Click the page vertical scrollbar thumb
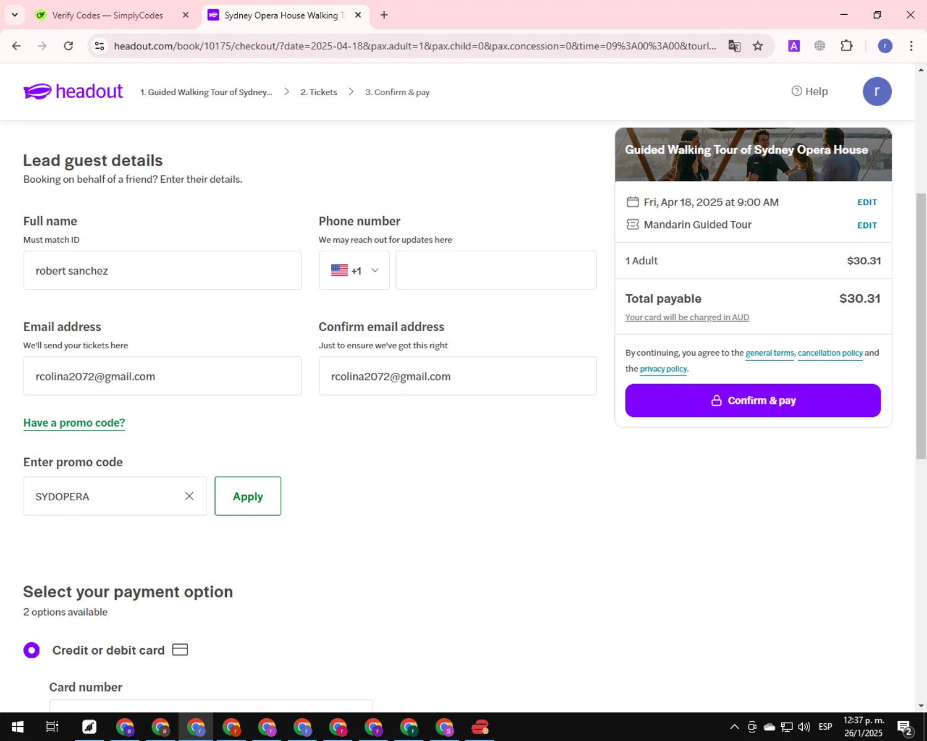This screenshot has height=741, width=927. tap(921, 326)
